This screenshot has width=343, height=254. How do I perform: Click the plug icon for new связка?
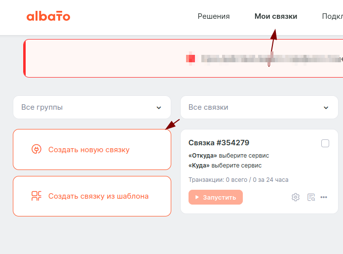pyautogui.click(x=36, y=149)
